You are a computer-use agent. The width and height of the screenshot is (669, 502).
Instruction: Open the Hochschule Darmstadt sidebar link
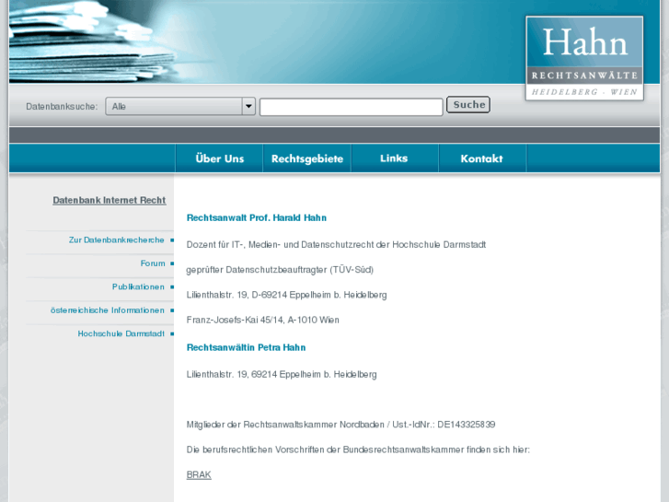tap(121, 333)
